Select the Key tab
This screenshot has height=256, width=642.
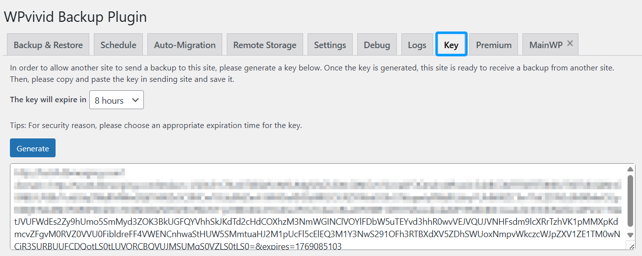pyautogui.click(x=451, y=45)
